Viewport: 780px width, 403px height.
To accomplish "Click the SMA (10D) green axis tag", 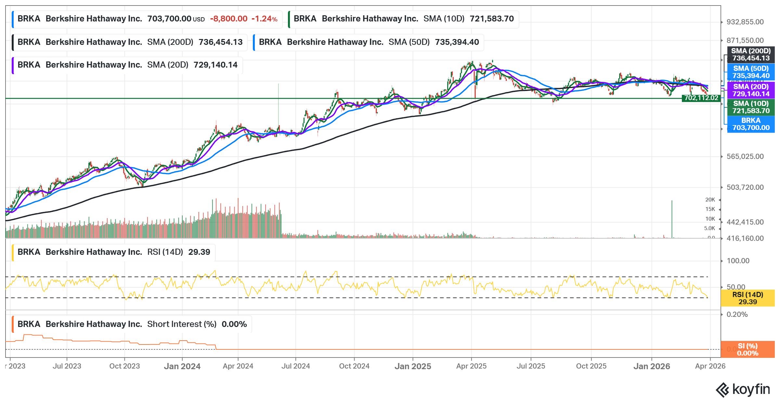I will (x=751, y=107).
